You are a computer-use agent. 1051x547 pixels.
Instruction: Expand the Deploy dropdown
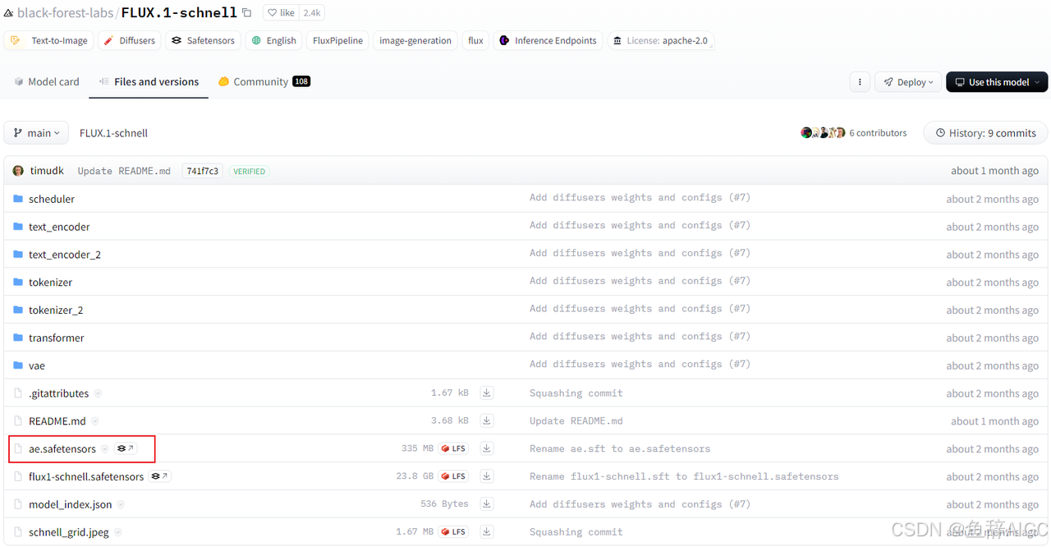(908, 82)
